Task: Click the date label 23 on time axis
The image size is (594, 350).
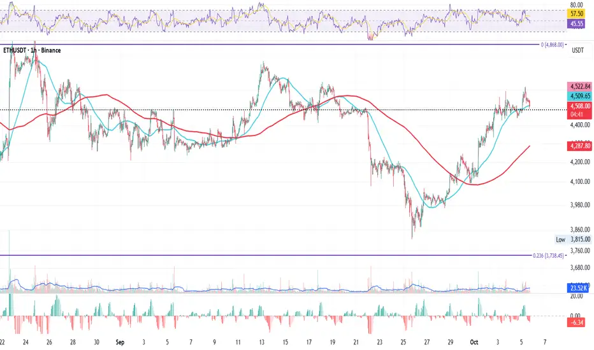Action: click(x=380, y=342)
